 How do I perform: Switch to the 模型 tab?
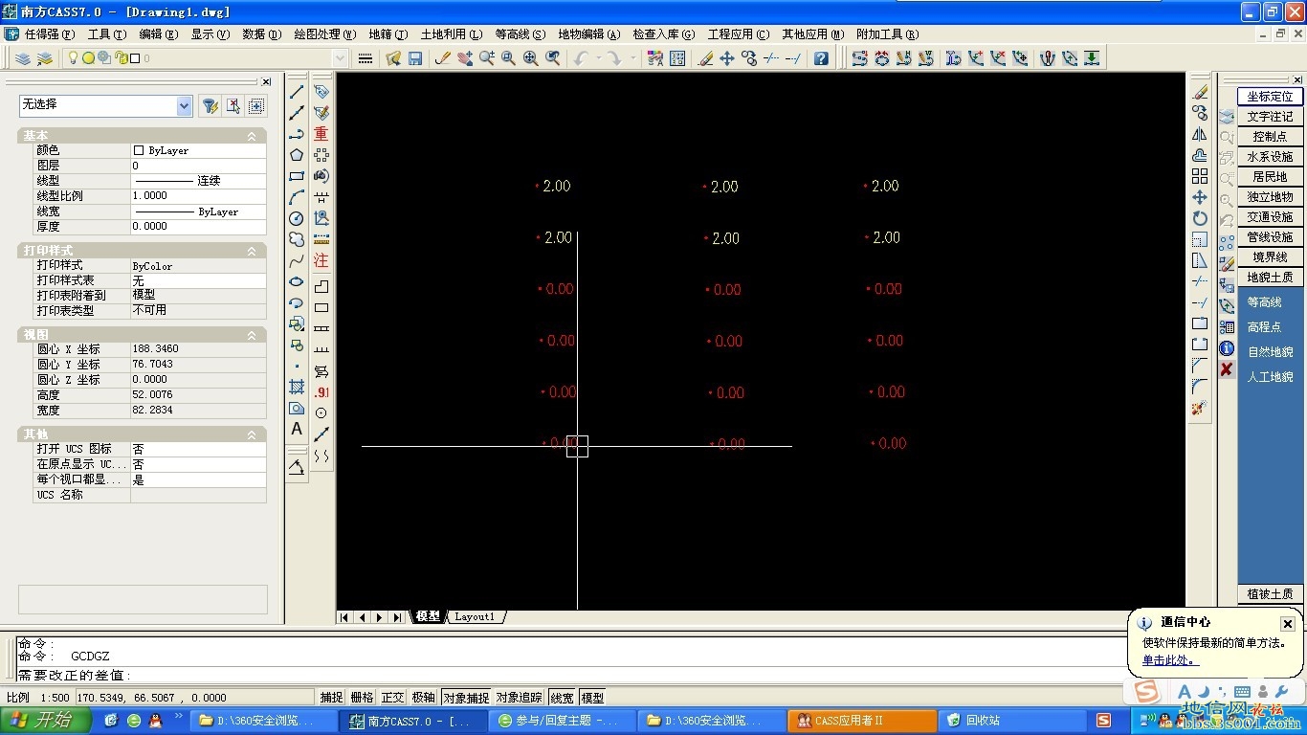coord(428,616)
